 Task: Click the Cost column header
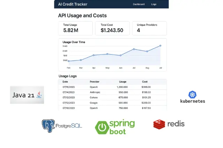[x=145, y=82]
